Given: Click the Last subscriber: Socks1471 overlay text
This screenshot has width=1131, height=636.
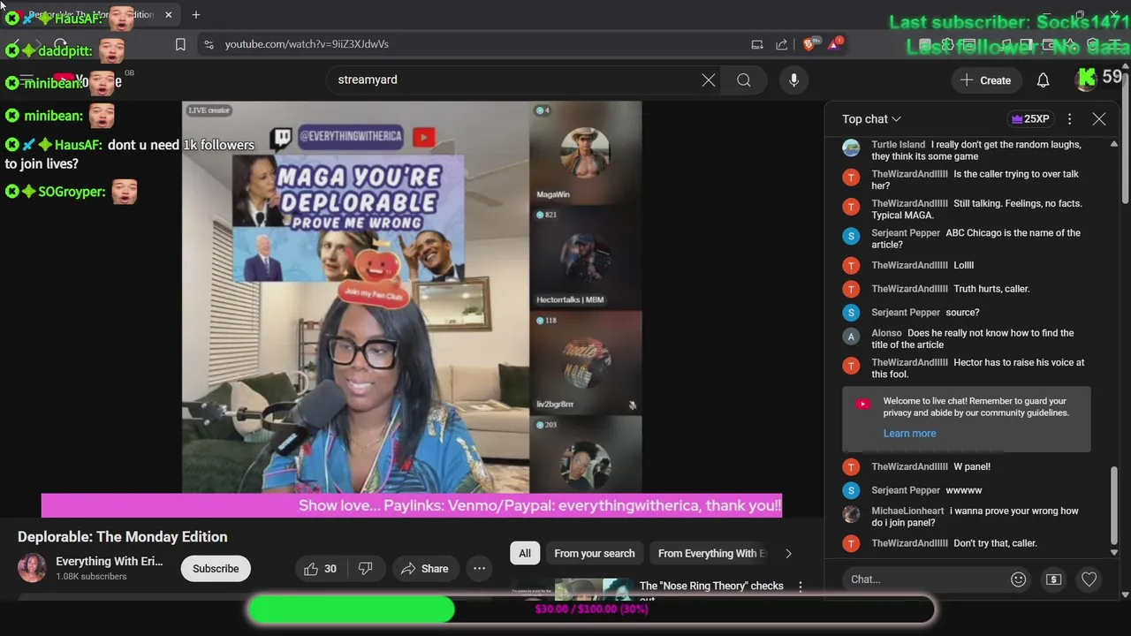Looking at the screenshot, I should point(1009,23).
